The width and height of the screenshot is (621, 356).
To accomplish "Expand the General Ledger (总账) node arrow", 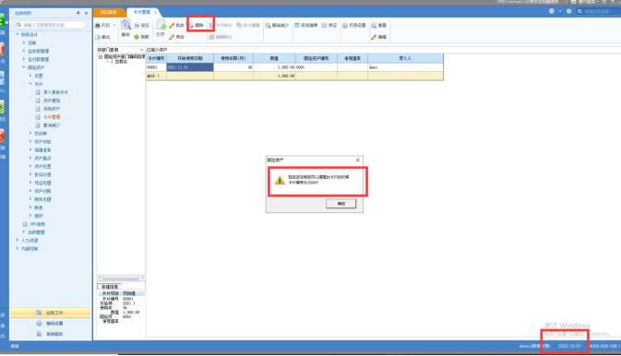I will pyautogui.click(x=24, y=42).
